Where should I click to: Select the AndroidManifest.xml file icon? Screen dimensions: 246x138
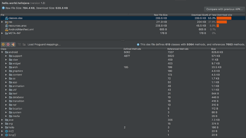coord(6,29)
